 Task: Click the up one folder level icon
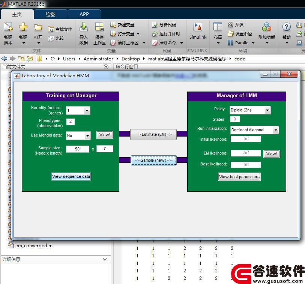[x=21, y=59]
